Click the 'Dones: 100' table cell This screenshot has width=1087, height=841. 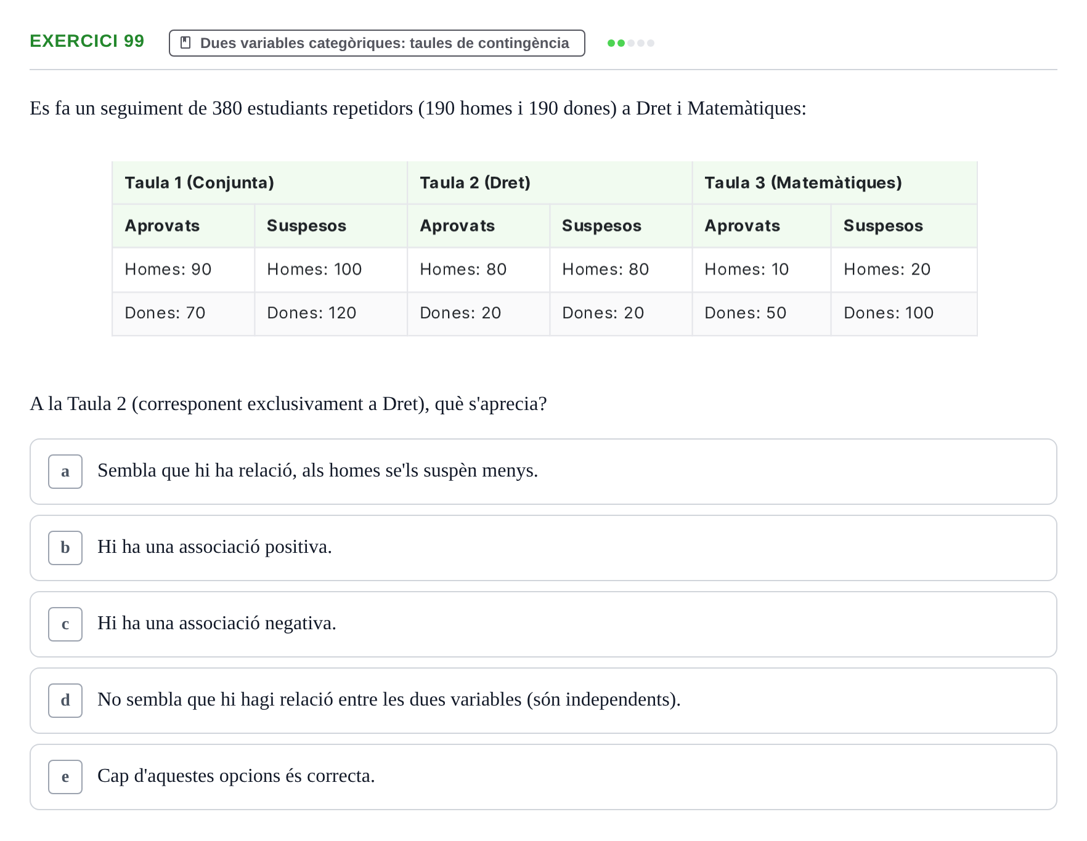coord(904,313)
